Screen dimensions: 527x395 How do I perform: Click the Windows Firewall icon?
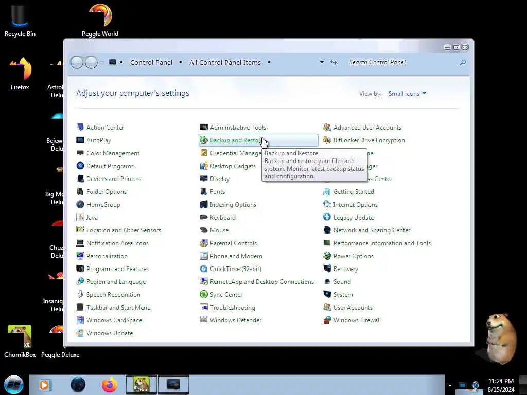pyautogui.click(x=327, y=320)
